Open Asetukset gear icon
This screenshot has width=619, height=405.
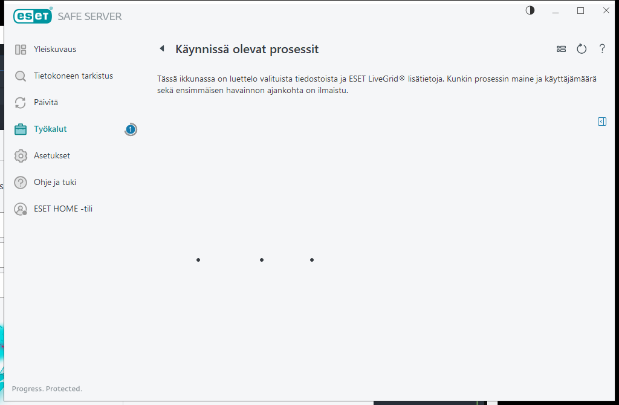point(21,156)
